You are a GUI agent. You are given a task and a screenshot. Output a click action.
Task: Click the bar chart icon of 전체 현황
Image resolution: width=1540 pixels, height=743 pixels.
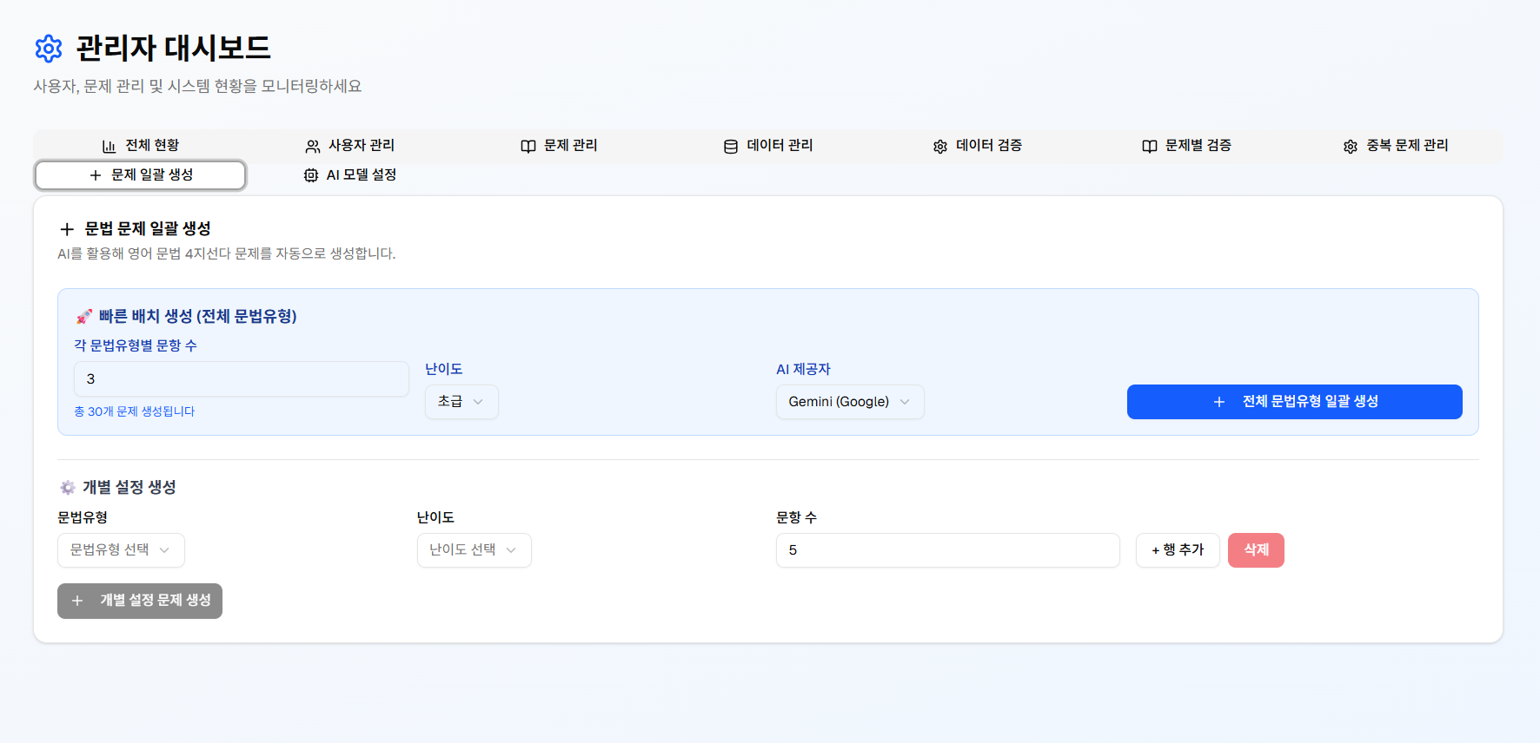click(x=109, y=146)
